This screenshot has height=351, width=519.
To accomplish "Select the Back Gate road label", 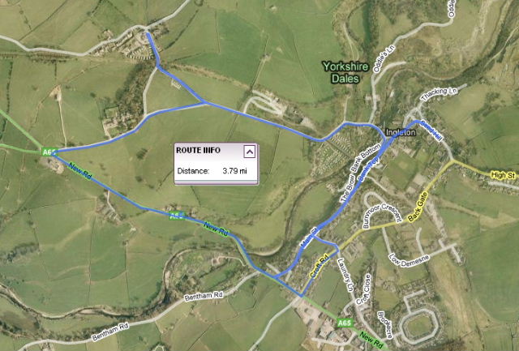I will 418,207.
